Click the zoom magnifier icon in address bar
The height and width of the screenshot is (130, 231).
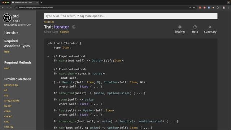(x=190, y=8)
